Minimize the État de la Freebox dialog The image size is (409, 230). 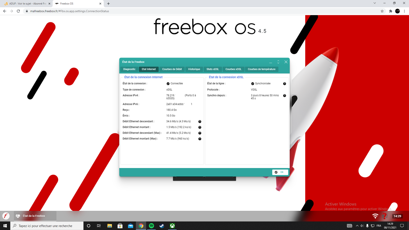pos(271,62)
